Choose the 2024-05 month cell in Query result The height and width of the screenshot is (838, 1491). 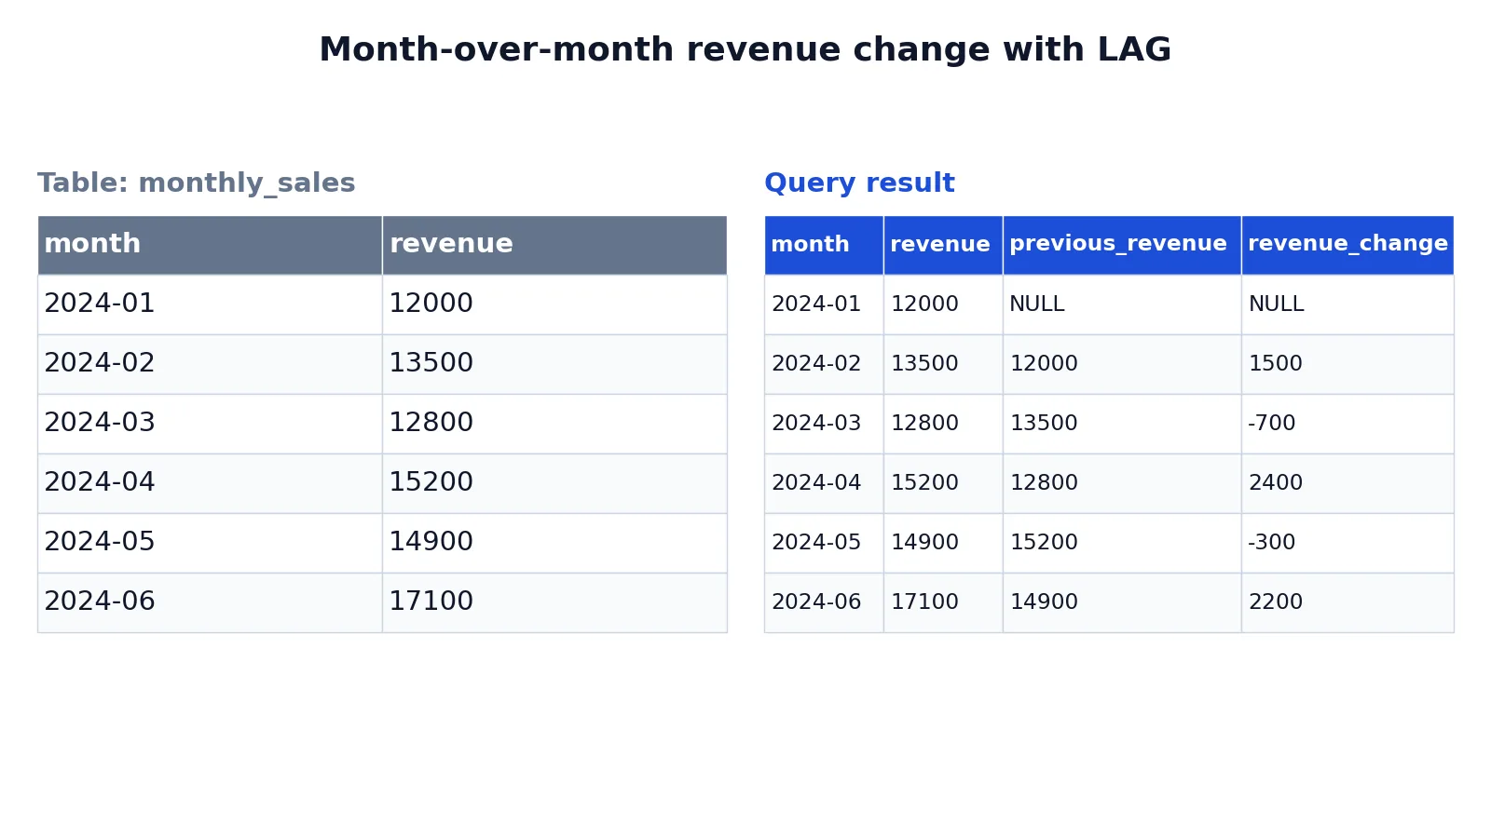[824, 543]
